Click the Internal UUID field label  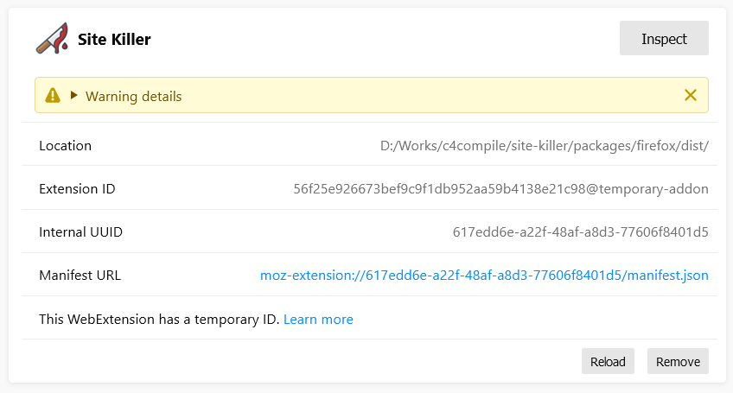tap(80, 232)
